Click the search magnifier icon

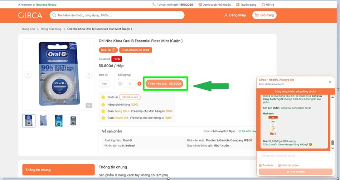(54, 15)
